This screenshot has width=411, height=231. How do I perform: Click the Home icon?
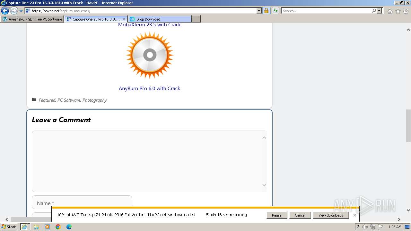point(390,11)
